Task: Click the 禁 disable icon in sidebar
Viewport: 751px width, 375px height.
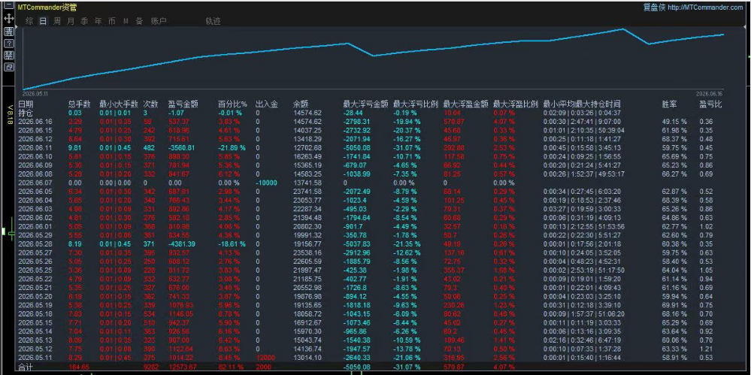Action: tap(8, 56)
